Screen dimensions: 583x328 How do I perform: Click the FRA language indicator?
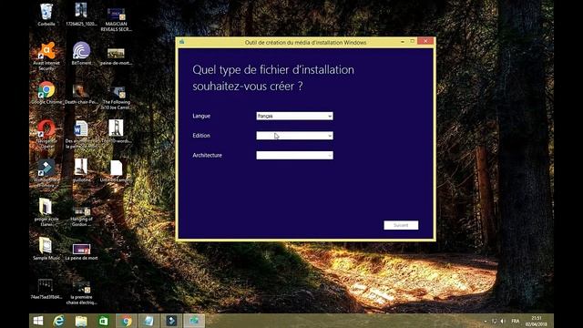(x=516, y=321)
